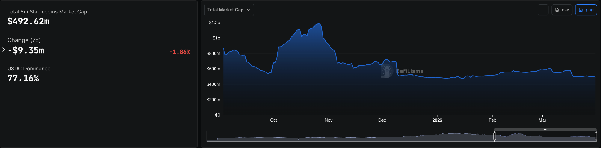Click the 77.16% USDC dominance value

23,78
